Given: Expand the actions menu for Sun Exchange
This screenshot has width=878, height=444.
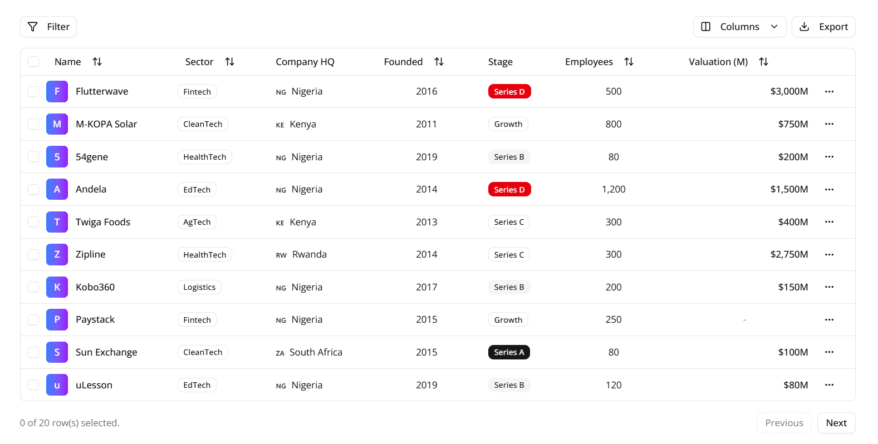Looking at the screenshot, I should coord(829,352).
